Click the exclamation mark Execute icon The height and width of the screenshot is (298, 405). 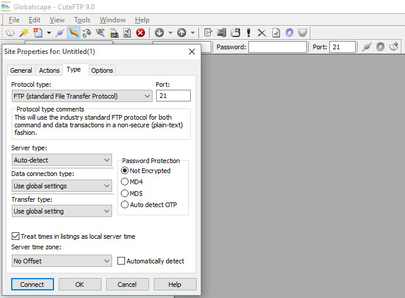coord(248,33)
